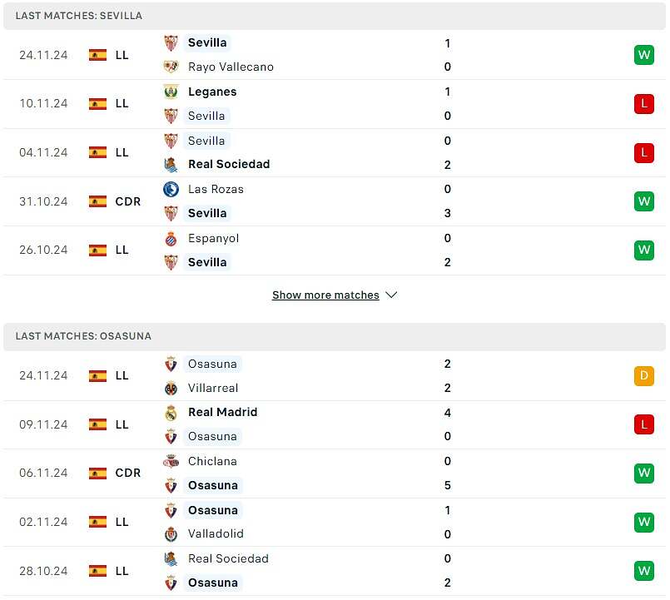Click the Espanyol club crest icon

tap(171, 238)
